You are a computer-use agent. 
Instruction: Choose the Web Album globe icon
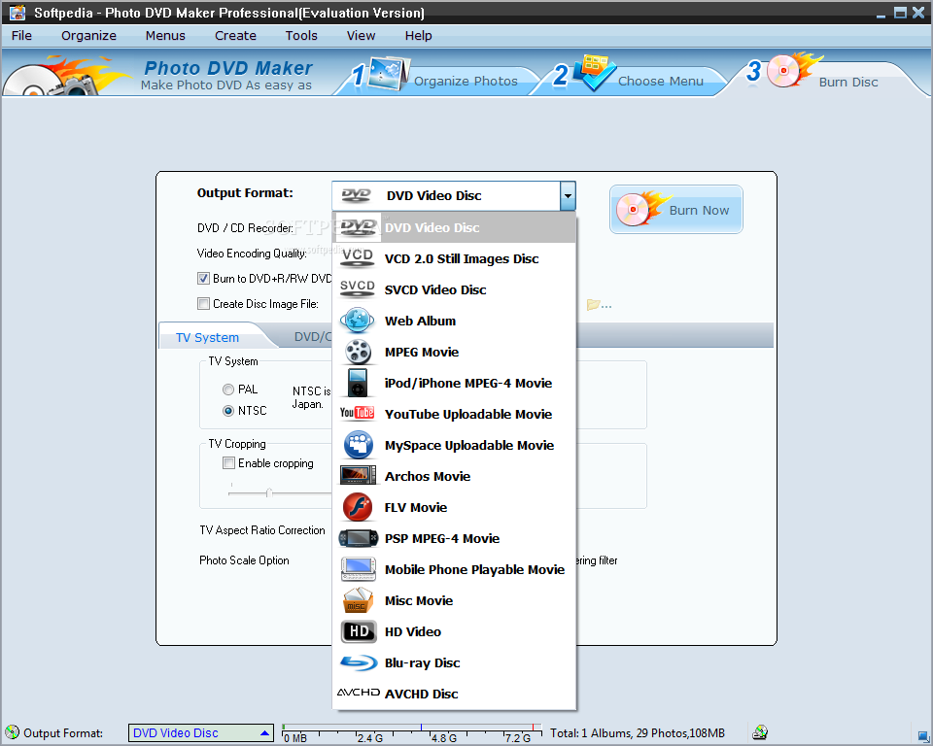(357, 320)
